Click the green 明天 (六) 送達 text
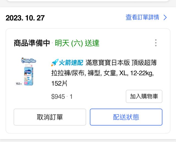176x142 pixels. [77, 43]
